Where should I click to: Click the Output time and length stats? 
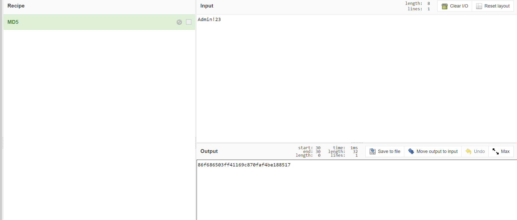coord(343,151)
